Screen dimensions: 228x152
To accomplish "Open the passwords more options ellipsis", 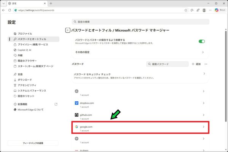I will pos(206,64).
